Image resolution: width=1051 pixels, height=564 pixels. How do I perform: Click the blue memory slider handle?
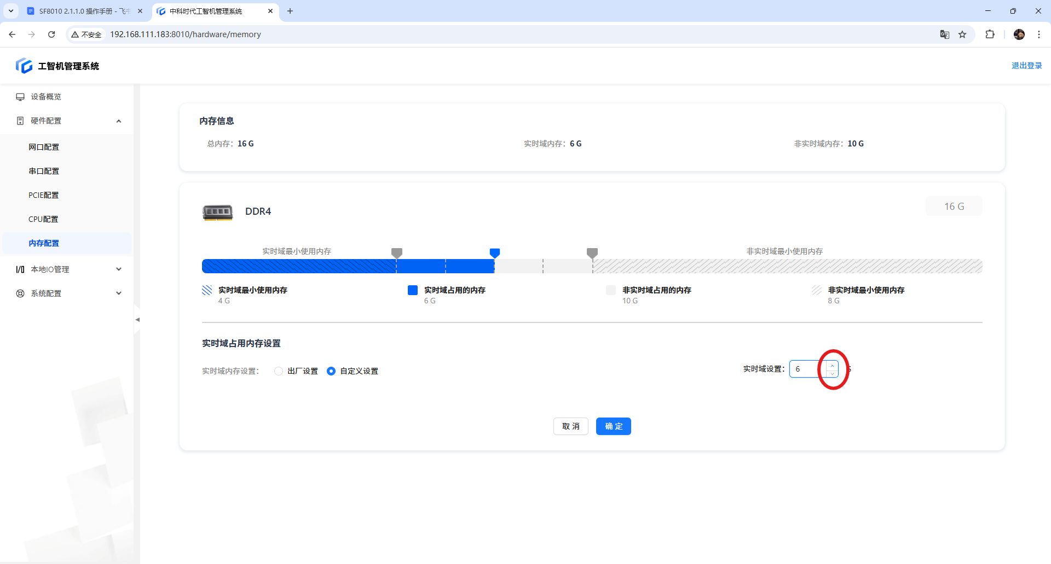click(x=495, y=252)
